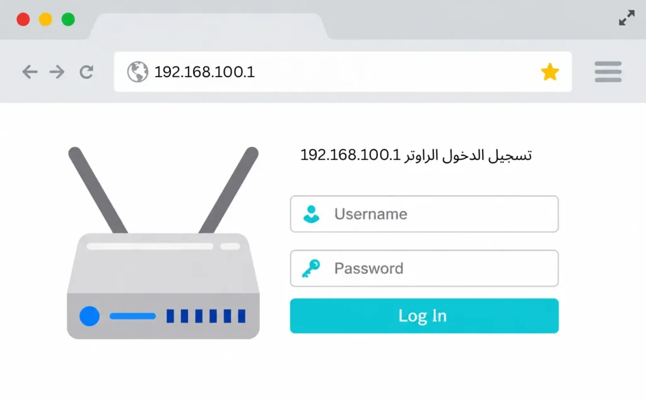This screenshot has height=401, width=646.
Task: Reload the router page
Action: [86, 72]
